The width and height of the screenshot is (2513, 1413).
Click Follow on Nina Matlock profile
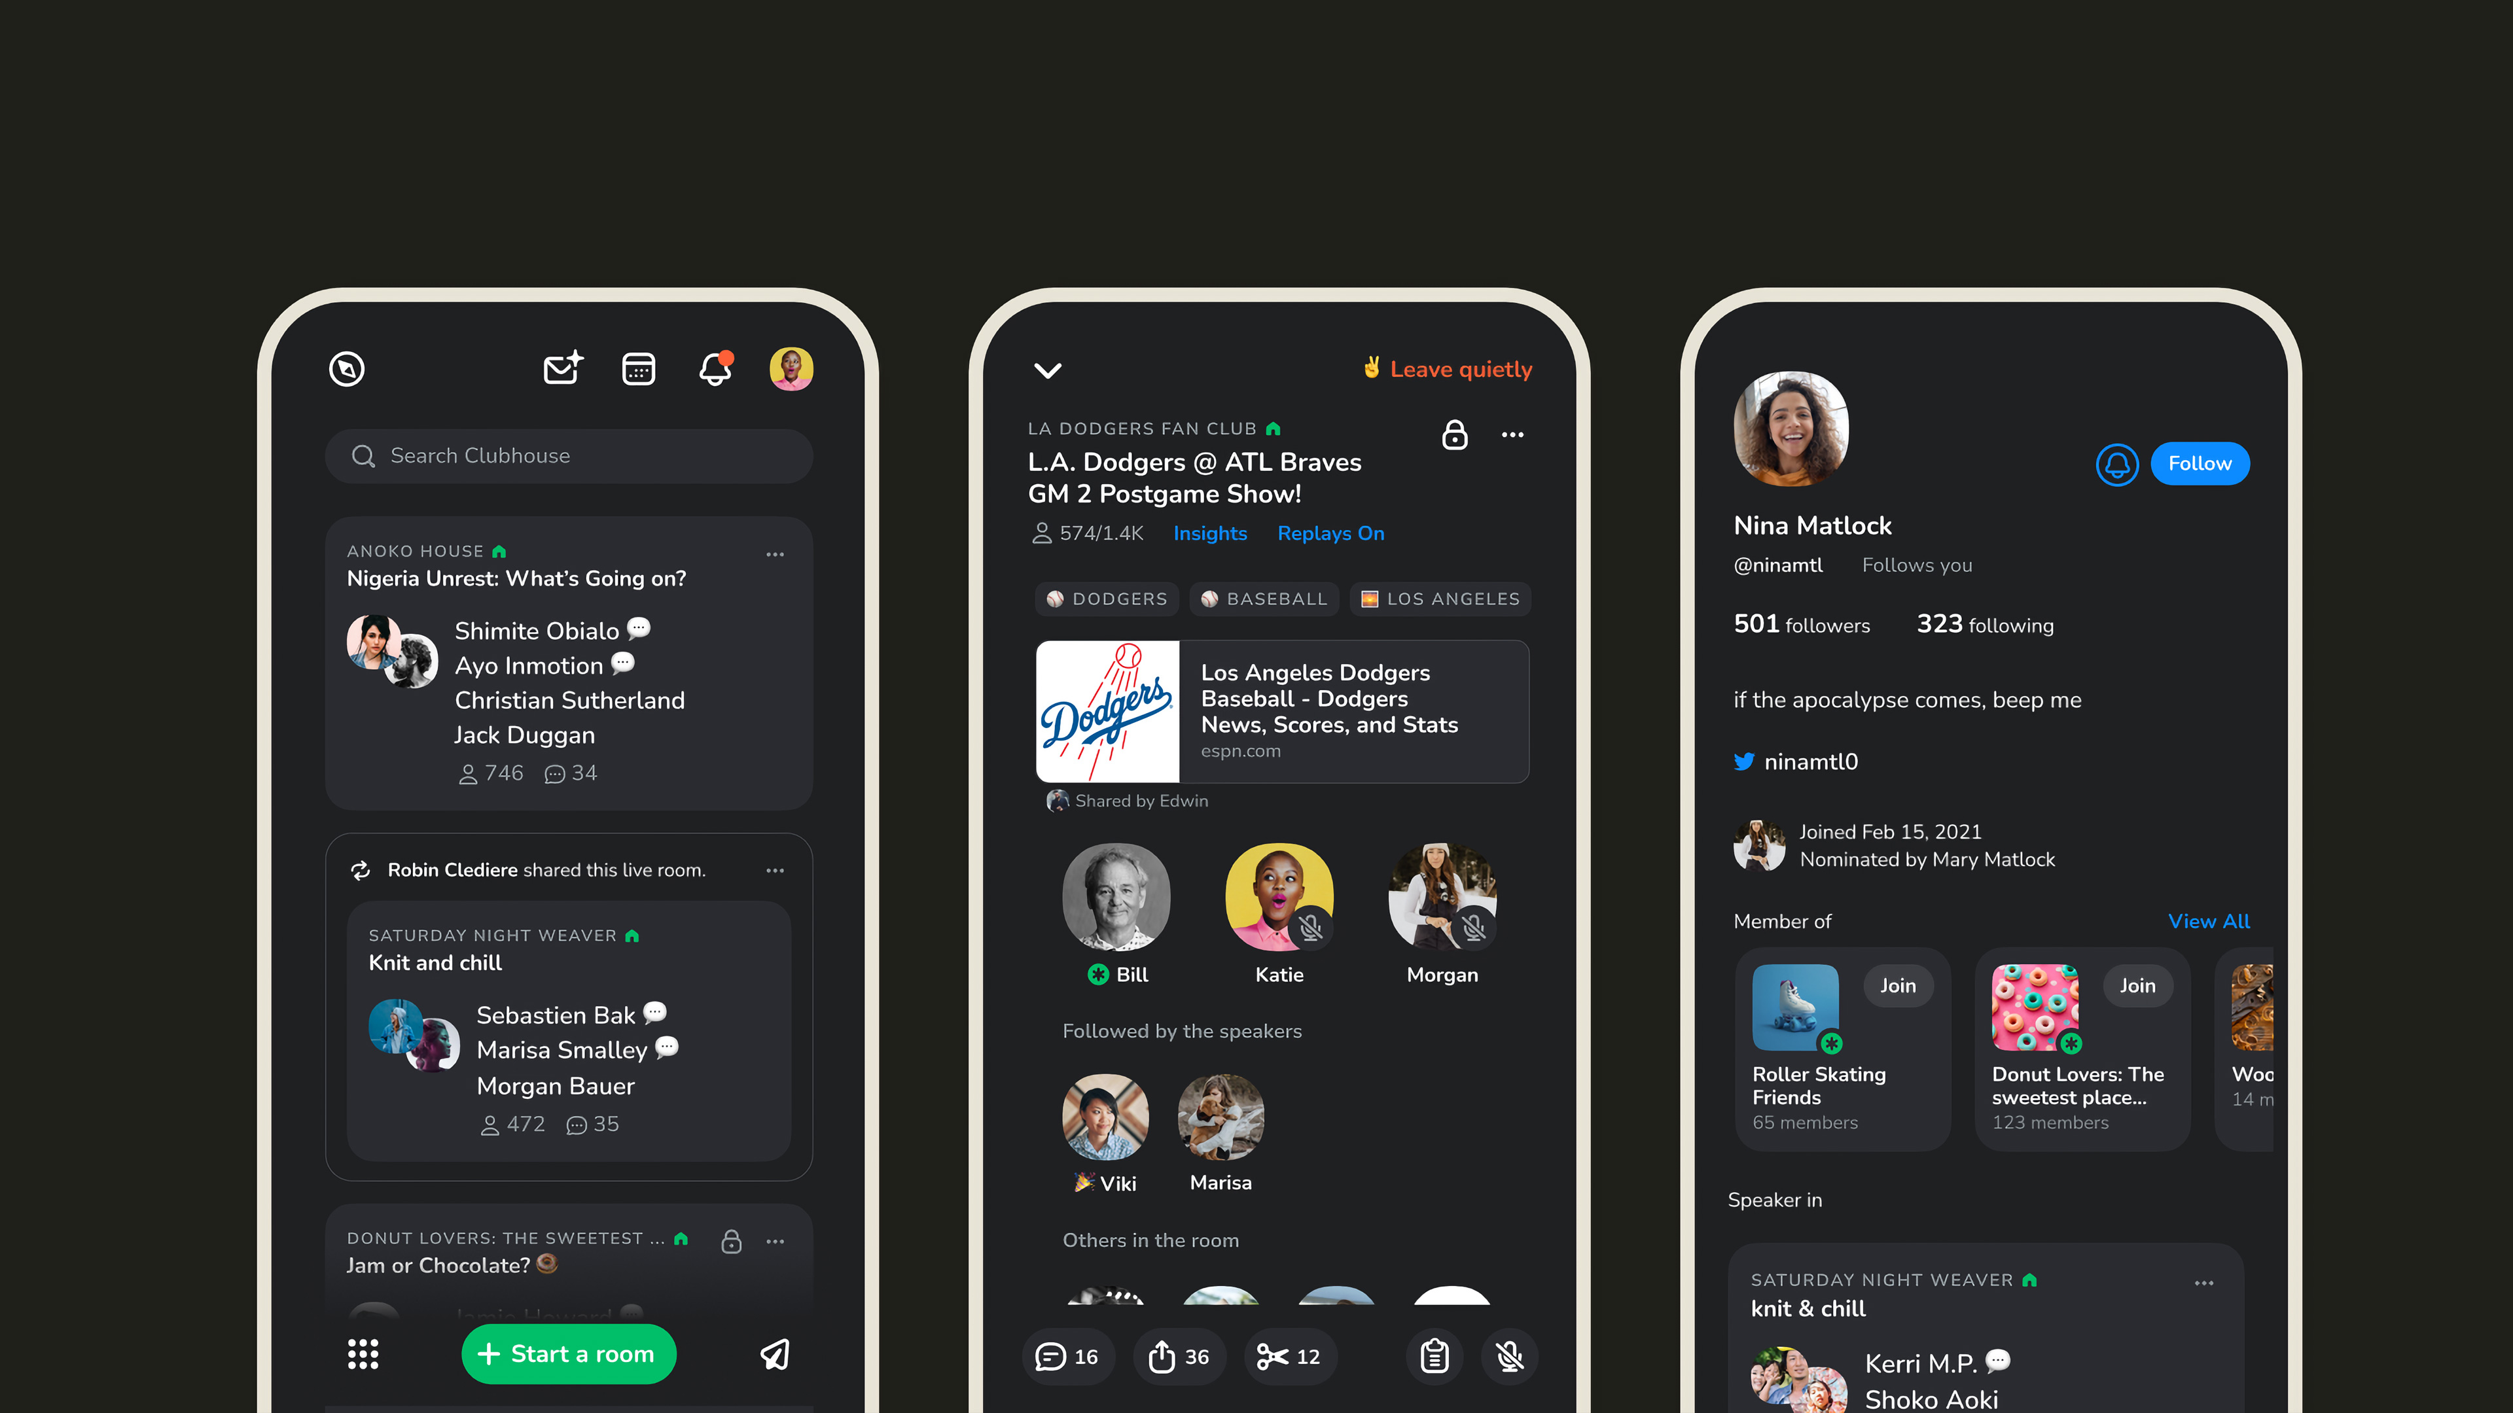[2202, 462]
